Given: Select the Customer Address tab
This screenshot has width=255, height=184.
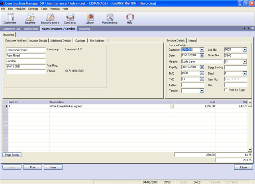Looking at the screenshot, I should pos(16,40).
